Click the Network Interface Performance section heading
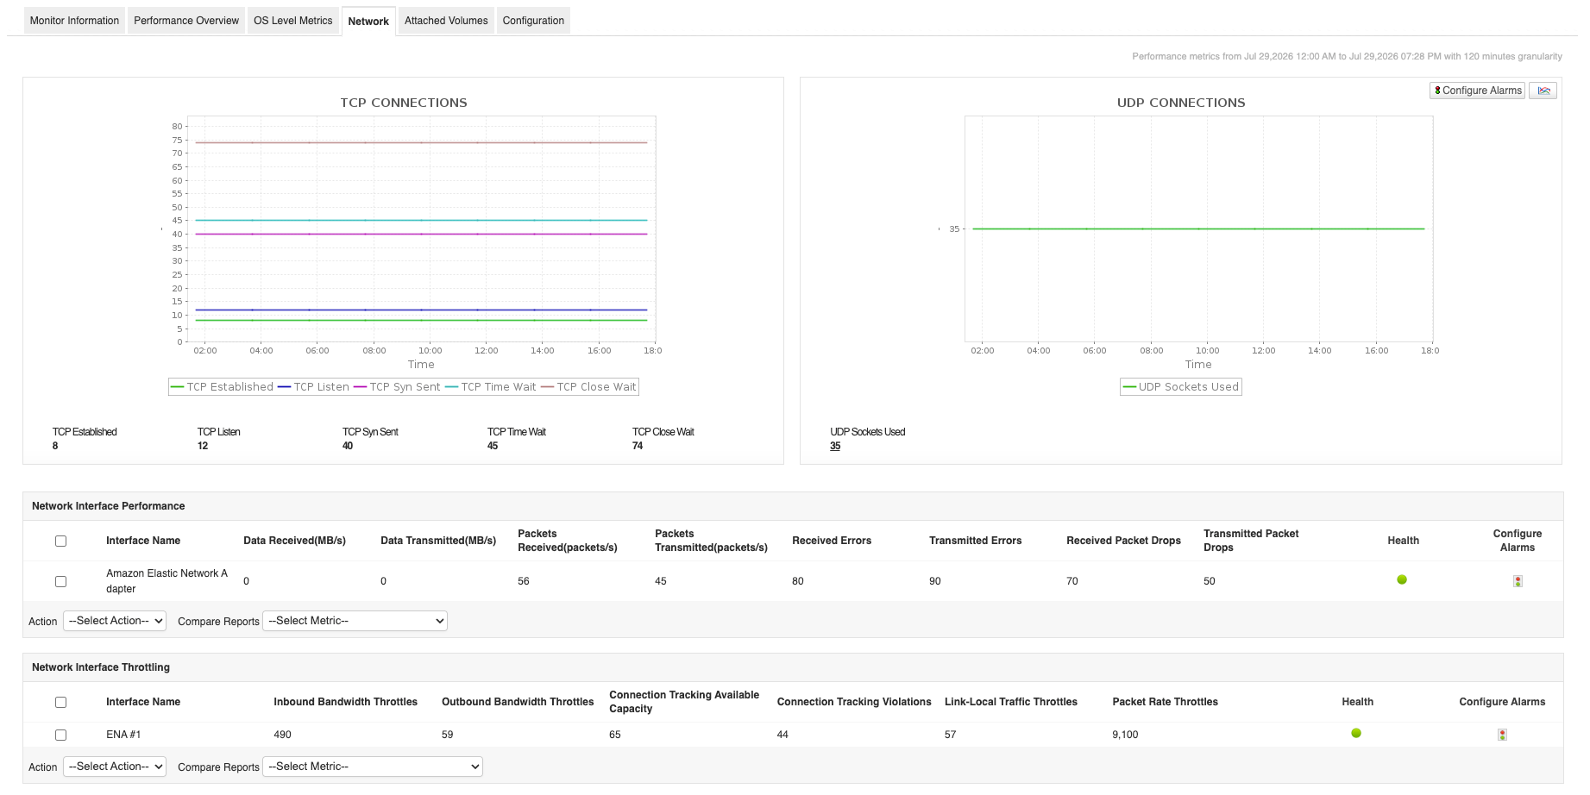The width and height of the screenshot is (1590, 795). click(108, 506)
